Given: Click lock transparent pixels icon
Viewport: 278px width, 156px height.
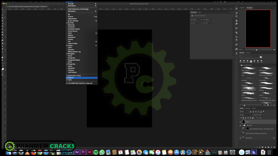Looking at the screenshot, I should click(243, 118).
